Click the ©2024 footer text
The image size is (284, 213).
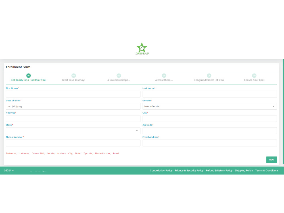(x=9, y=170)
